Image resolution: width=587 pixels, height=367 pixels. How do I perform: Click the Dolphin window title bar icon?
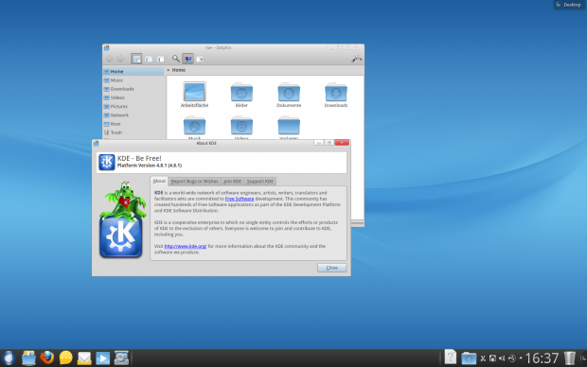tap(107, 48)
